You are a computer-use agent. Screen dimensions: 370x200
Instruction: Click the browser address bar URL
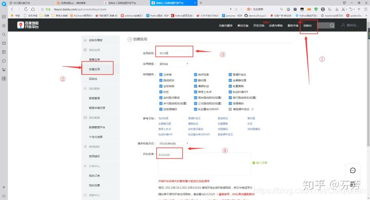tap(80, 9)
